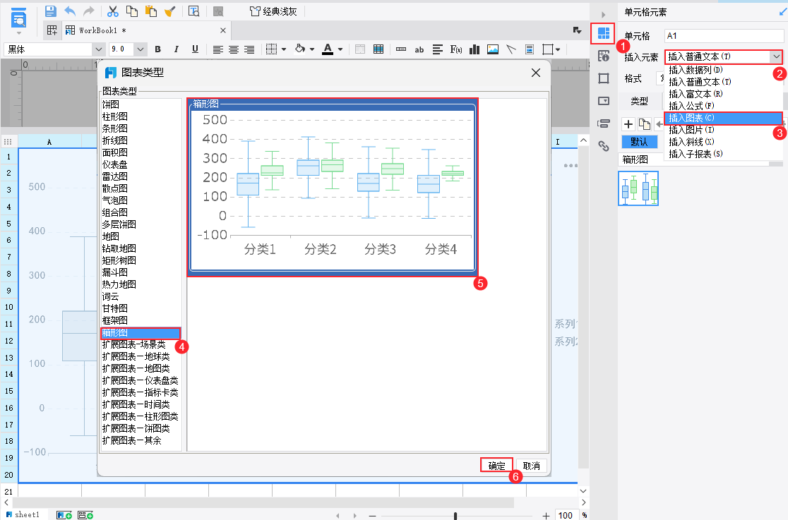Select the 默认 button in right panel
The height and width of the screenshot is (520, 788).
pyautogui.click(x=639, y=142)
